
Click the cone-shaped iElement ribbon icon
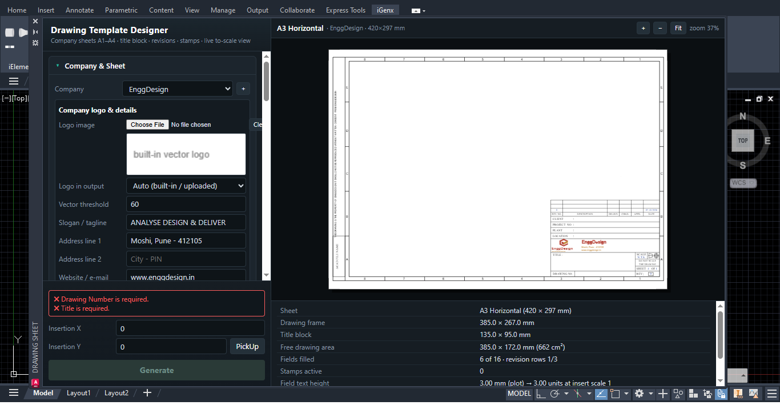point(23,33)
